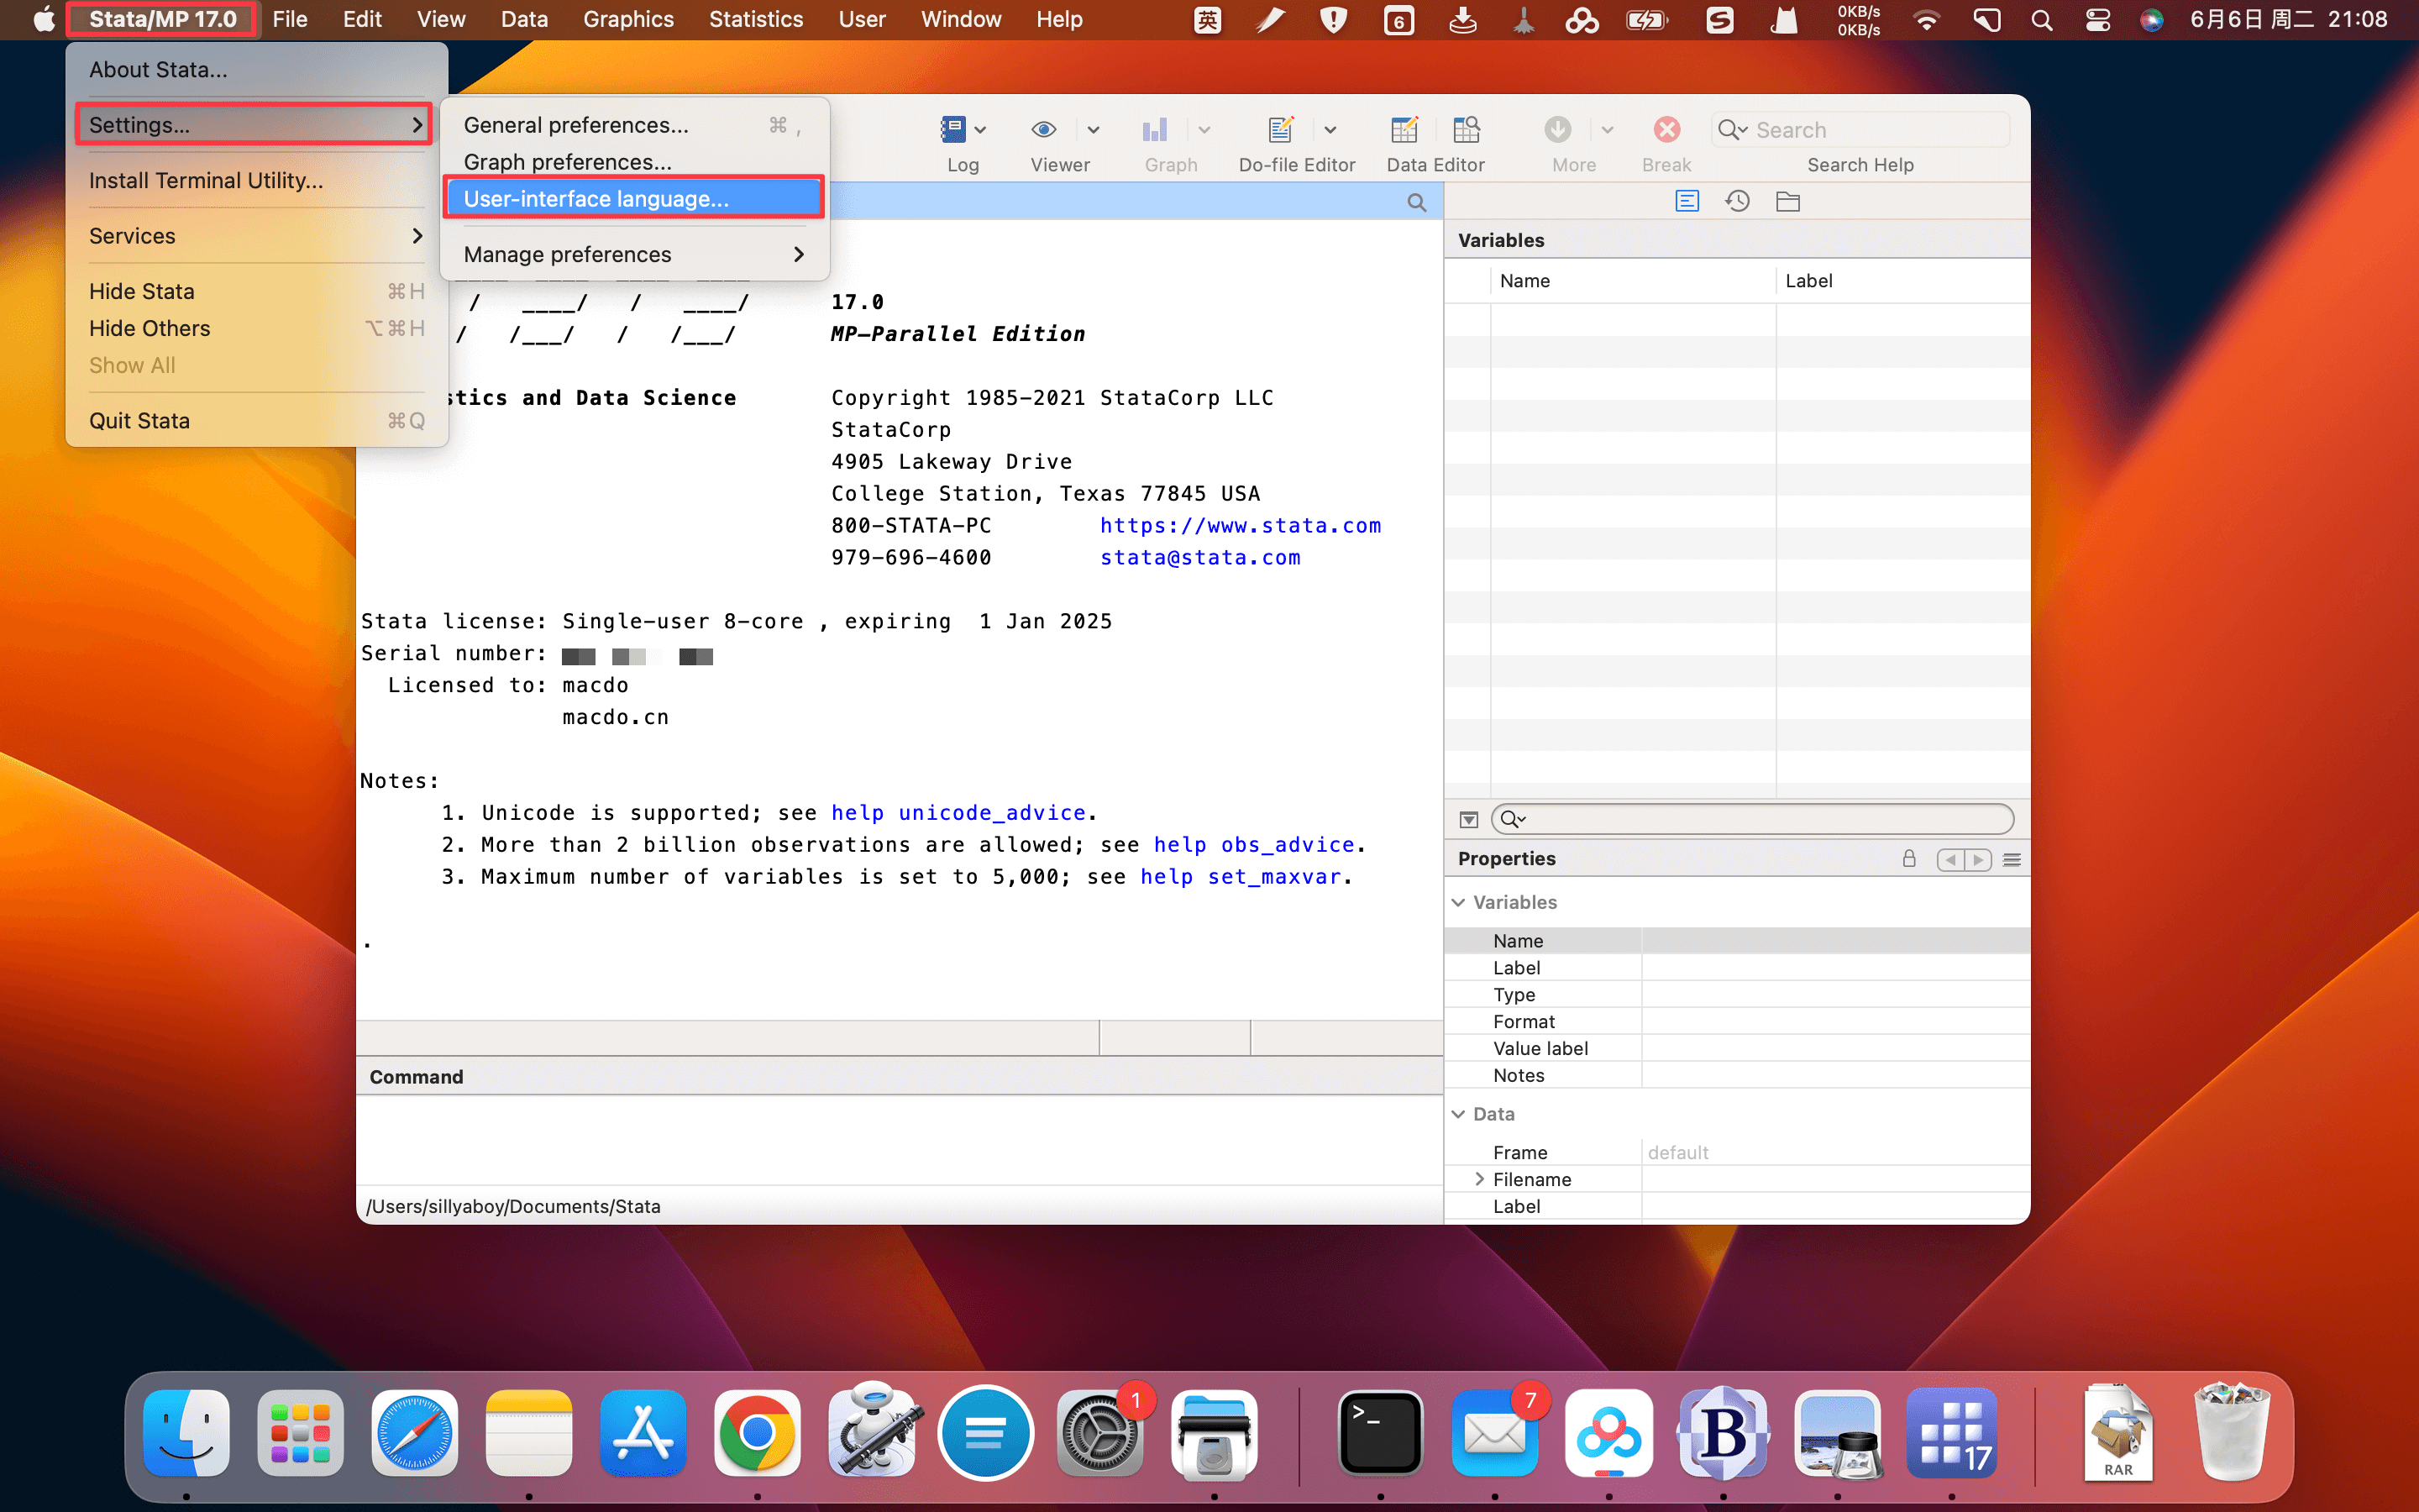Image resolution: width=2419 pixels, height=1512 pixels.
Task: Show the History clock icon panel
Action: coord(1737,202)
